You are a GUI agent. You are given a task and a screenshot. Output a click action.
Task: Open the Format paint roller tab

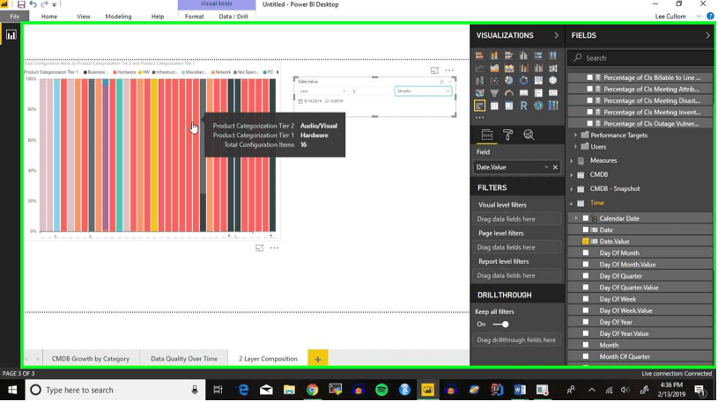pyautogui.click(x=507, y=135)
